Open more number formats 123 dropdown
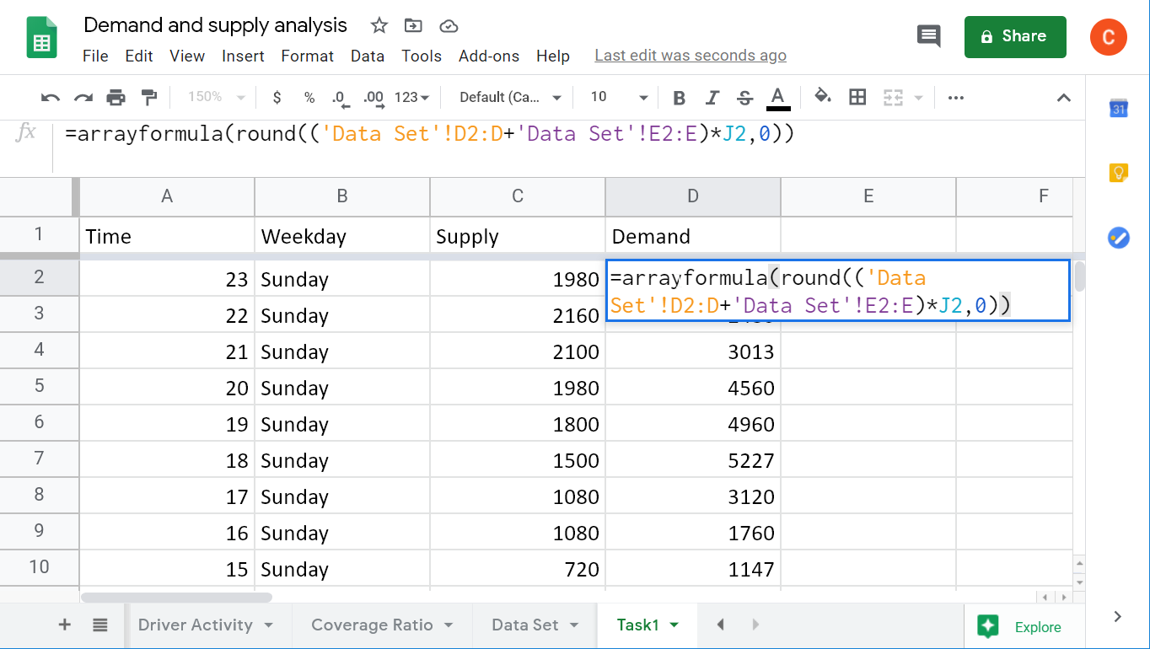The width and height of the screenshot is (1150, 649). tap(411, 98)
